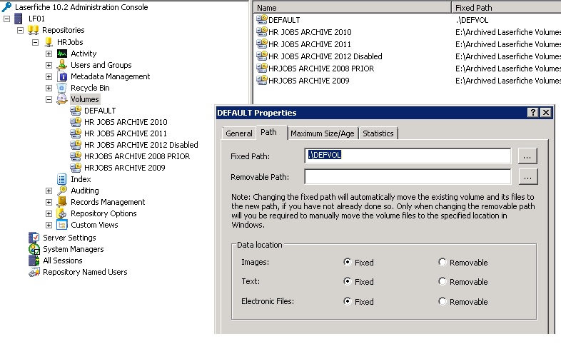
Task: Click the DEFAULT volume icon in the tree
Action: coord(76,111)
